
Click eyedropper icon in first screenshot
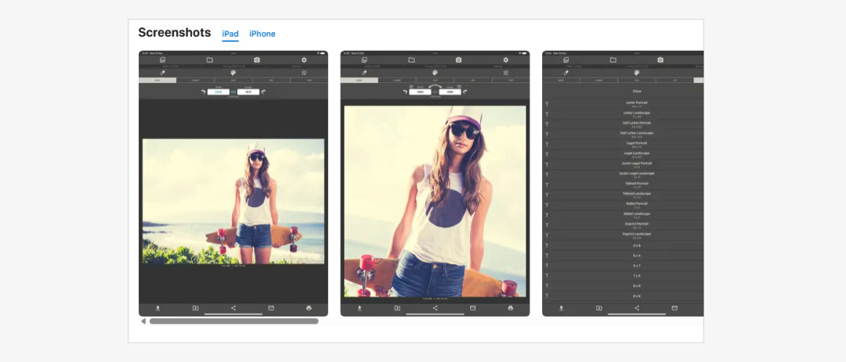(x=162, y=72)
